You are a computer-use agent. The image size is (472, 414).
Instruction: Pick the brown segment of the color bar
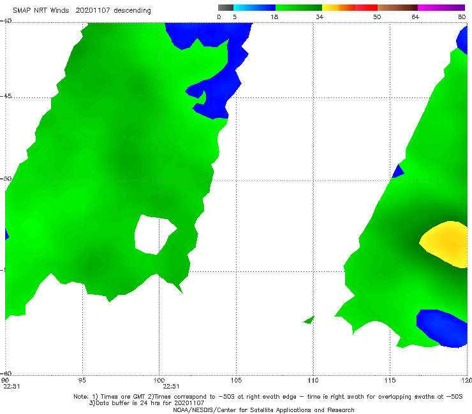(397, 8)
